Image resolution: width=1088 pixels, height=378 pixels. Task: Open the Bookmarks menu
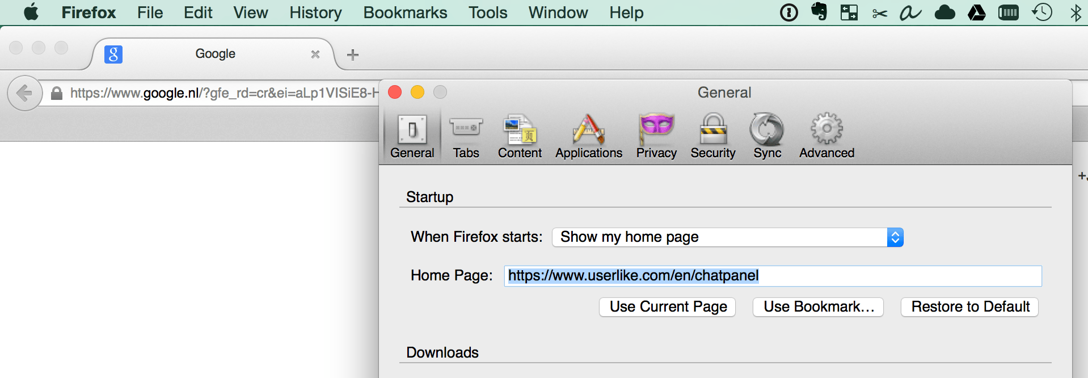pyautogui.click(x=405, y=12)
